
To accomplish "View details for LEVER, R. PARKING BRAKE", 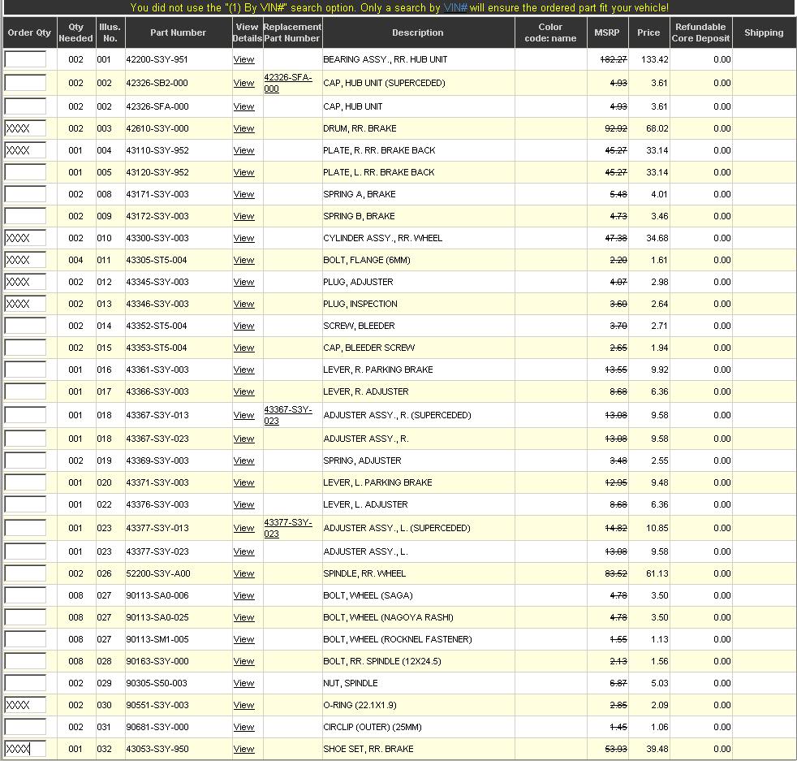I will [x=243, y=370].
